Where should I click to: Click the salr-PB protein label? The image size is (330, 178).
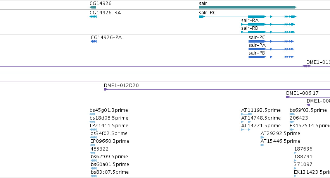(x=257, y=53)
